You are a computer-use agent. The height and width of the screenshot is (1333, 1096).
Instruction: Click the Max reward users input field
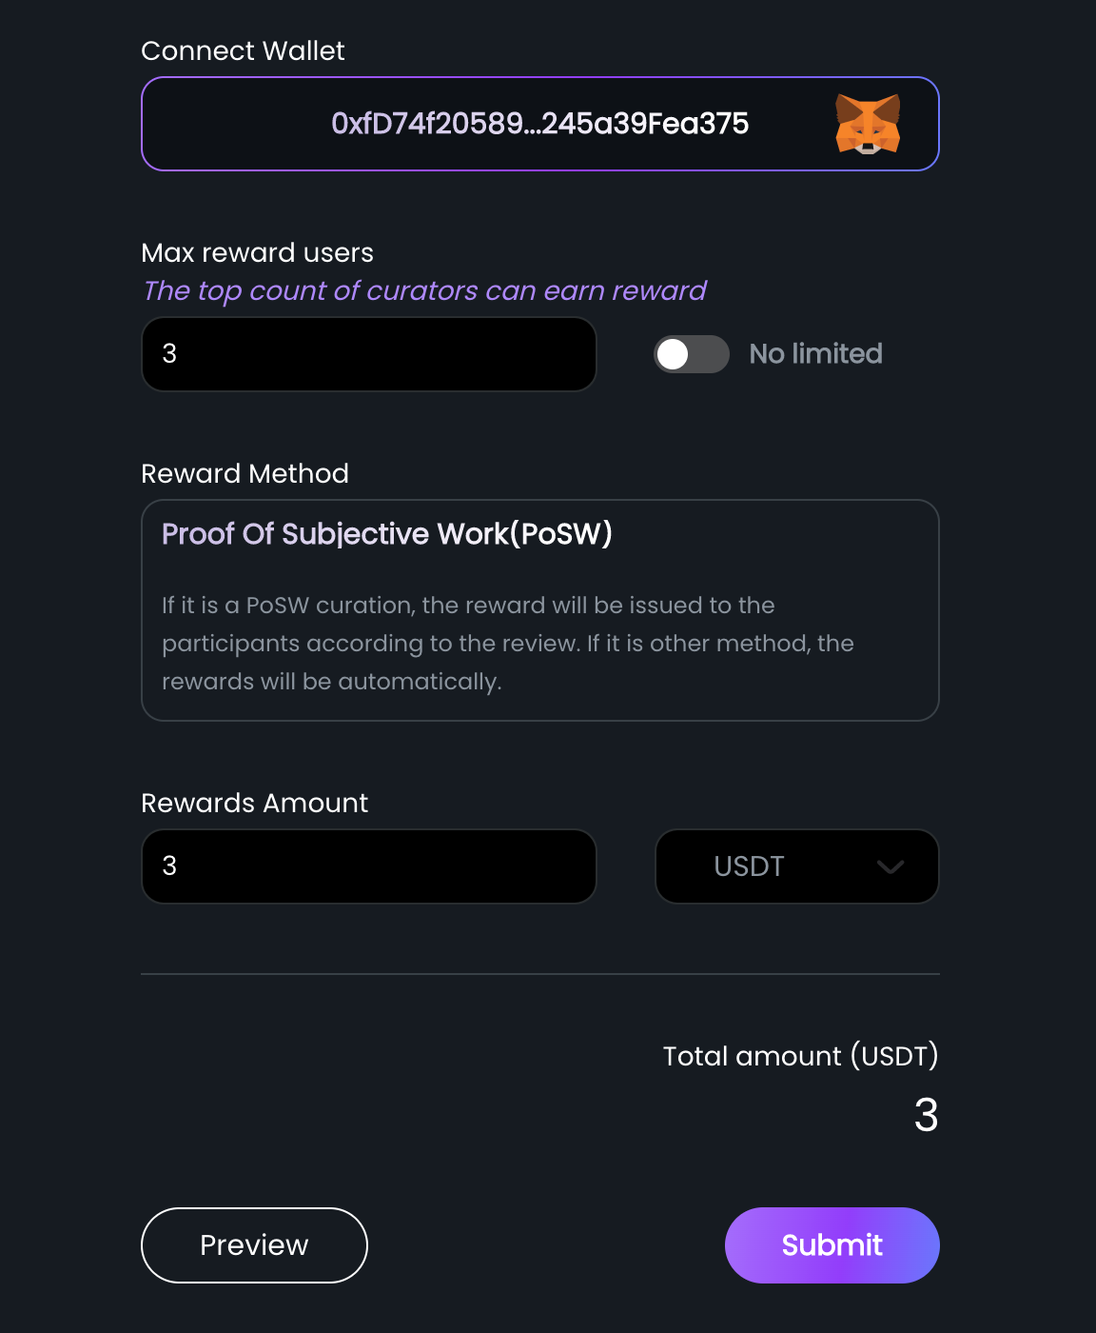tap(369, 354)
